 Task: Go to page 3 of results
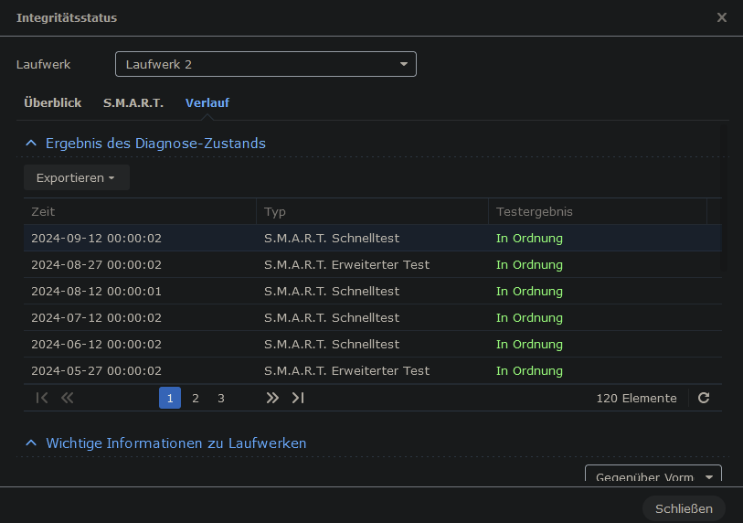click(x=221, y=398)
